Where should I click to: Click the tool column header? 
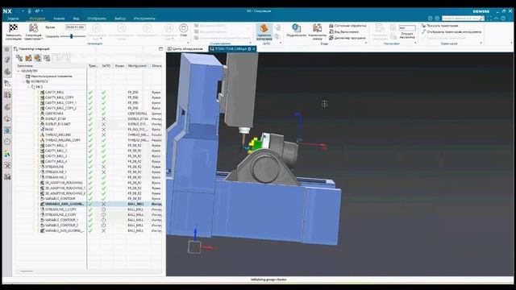tap(137, 66)
